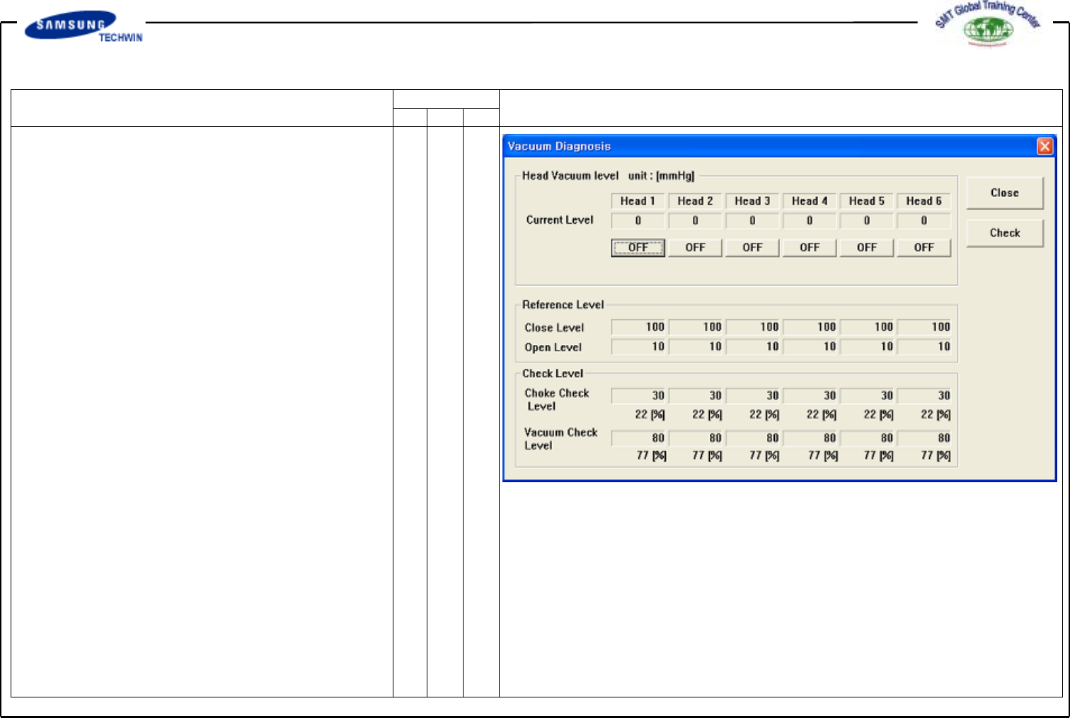
Task: Click the "Reference Level" group heading
Action: click(x=563, y=305)
